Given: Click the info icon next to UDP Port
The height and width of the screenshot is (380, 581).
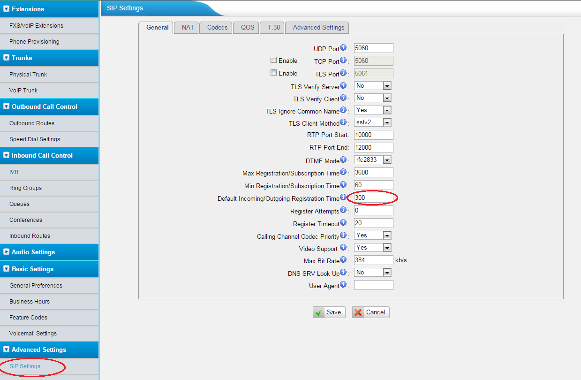Looking at the screenshot, I should coord(343,48).
